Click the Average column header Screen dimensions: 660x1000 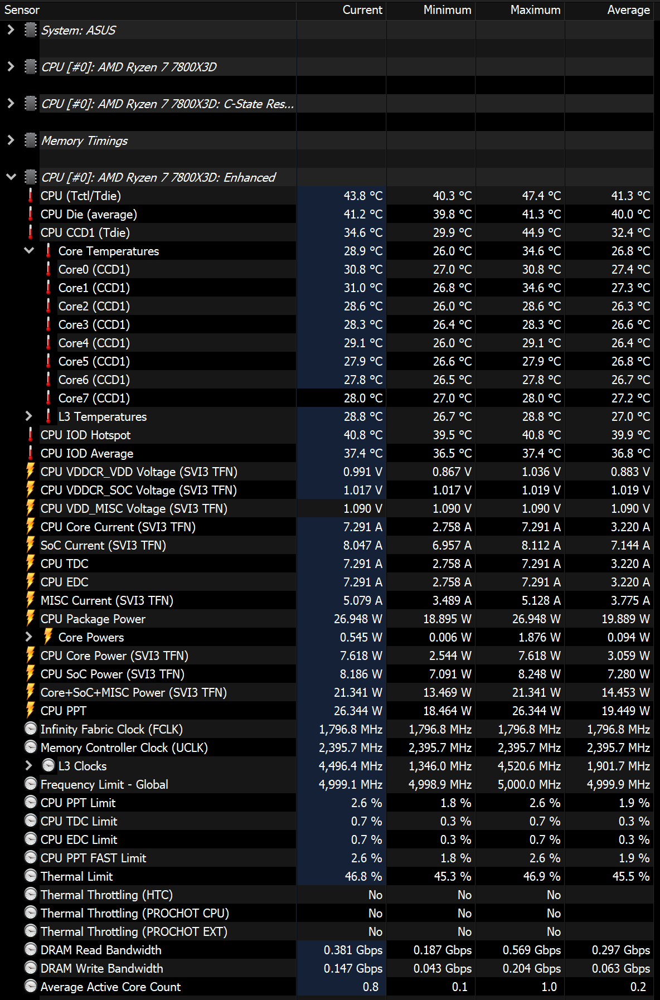pos(609,10)
